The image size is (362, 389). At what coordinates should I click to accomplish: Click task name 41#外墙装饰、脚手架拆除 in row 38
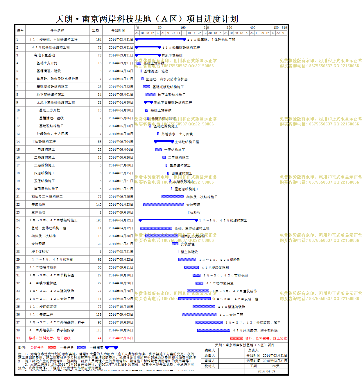[52, 330]
